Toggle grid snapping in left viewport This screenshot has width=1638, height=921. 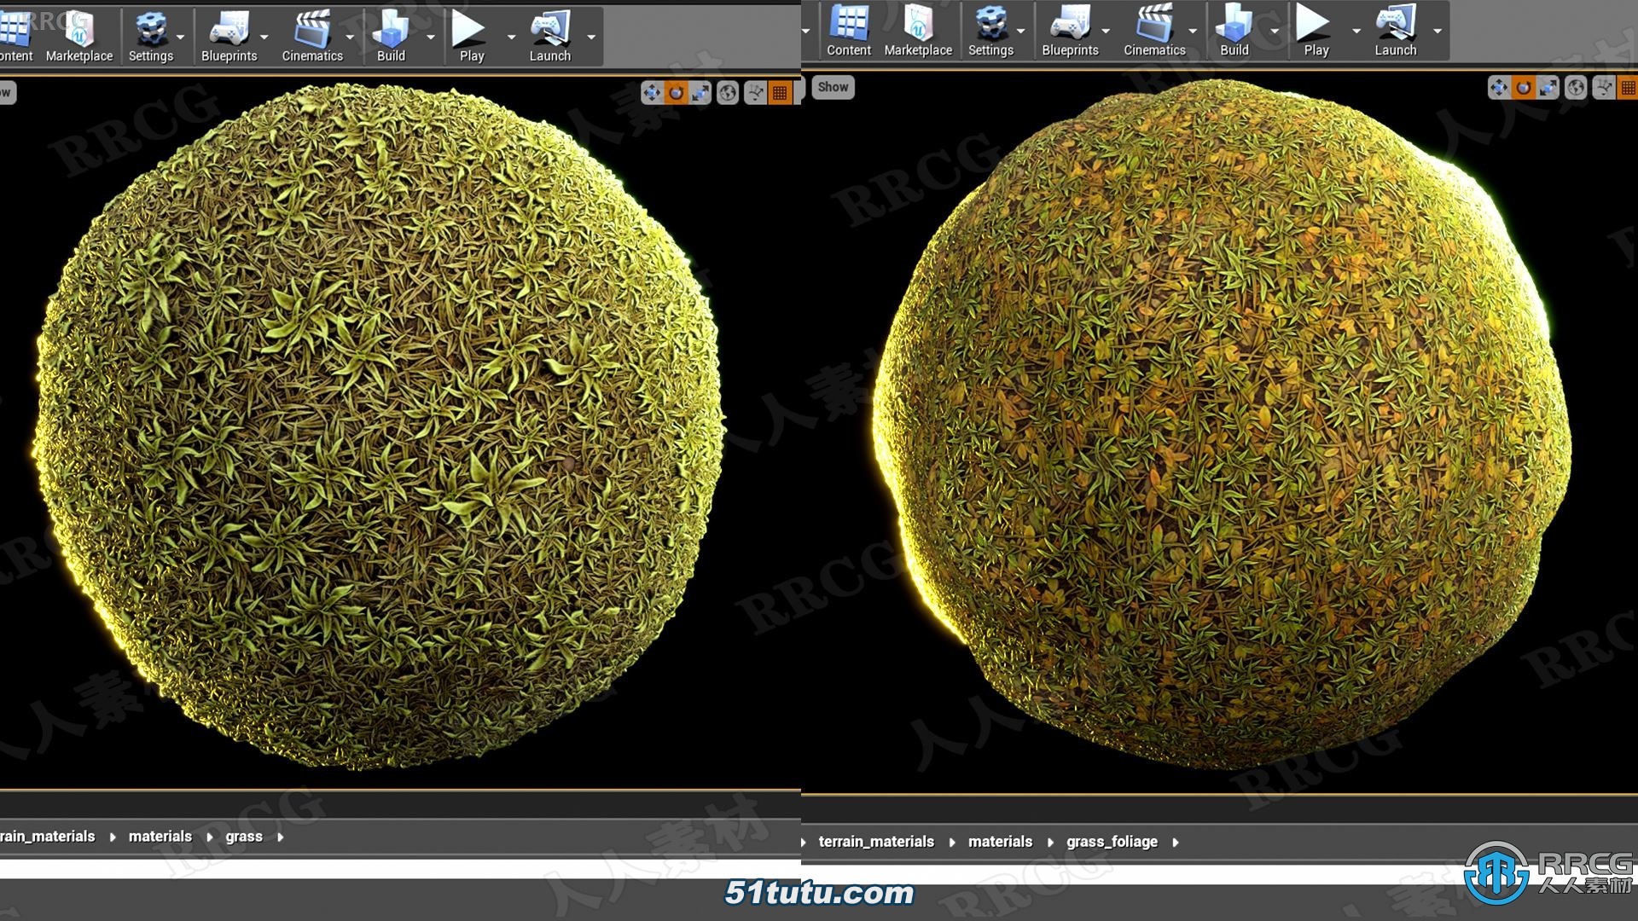coord(780,93)
